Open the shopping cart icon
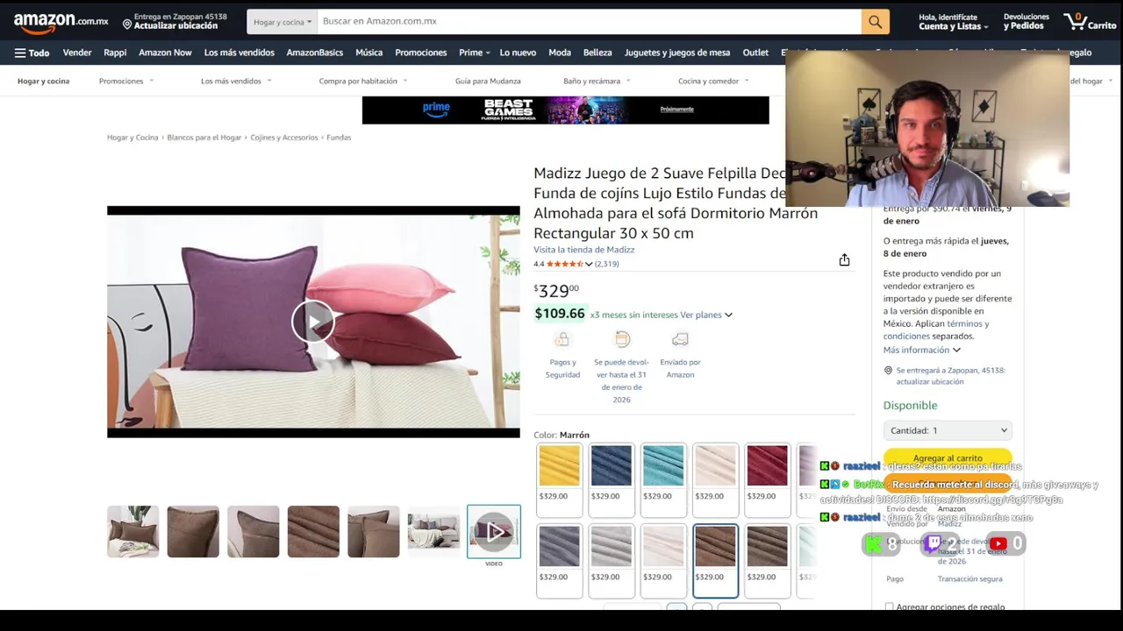Image resolution: width=1123 pixels, height=631 pixels. click(x=1089, y=21)
